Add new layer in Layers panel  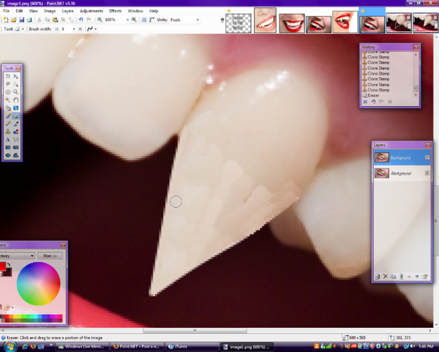377,277
